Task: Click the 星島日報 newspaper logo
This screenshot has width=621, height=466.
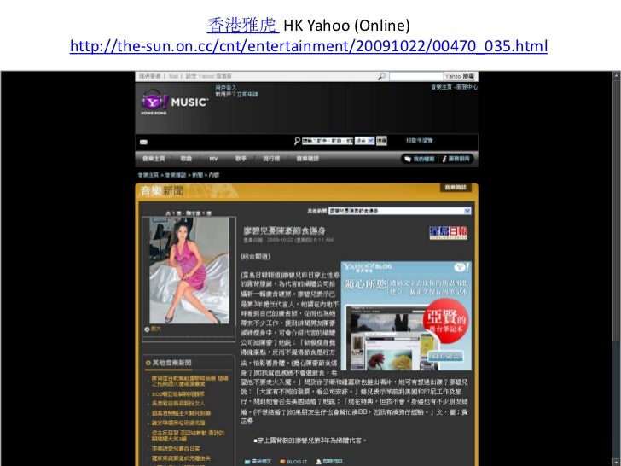Action: [x=449, y=233]
